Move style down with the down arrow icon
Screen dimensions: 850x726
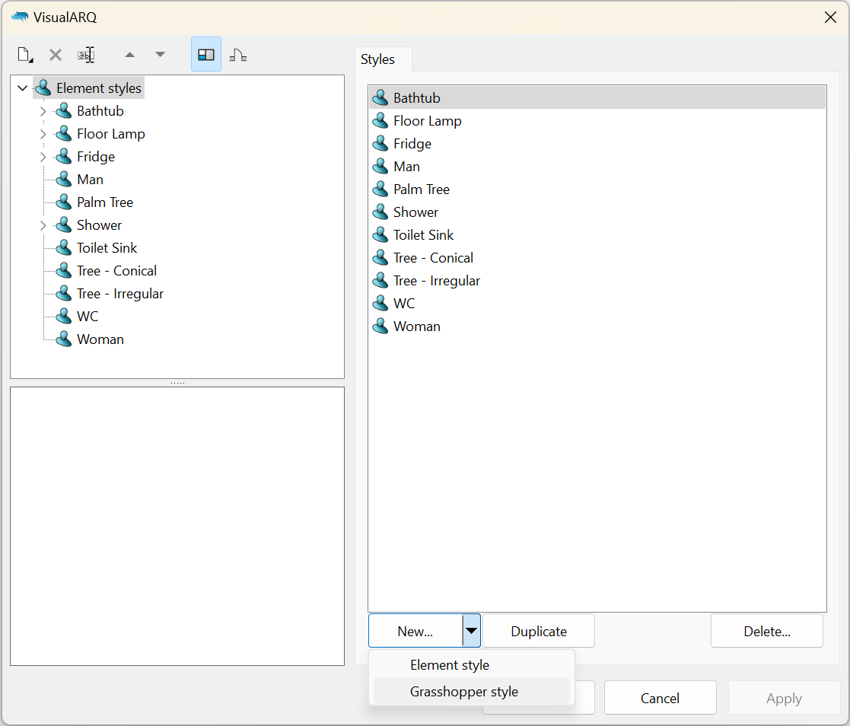point(160,55)
